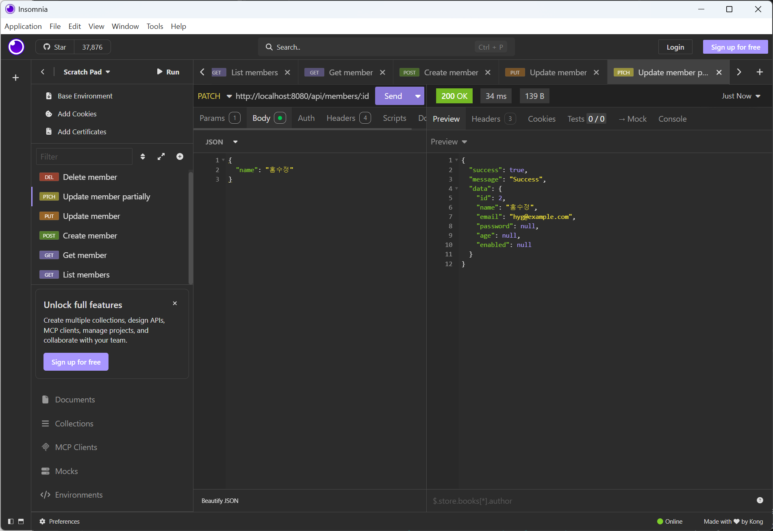Image resolution: width=773 pixels, height=531 pixels.
Task: Click the request Filter input field
Action: [84, 157]
